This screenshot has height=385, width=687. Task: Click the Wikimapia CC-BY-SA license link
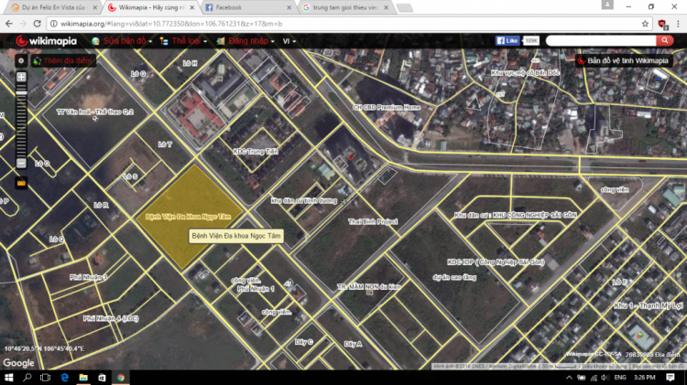594,355
